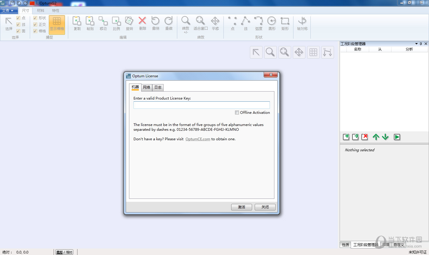The height and width of the screenshot is (255, 429).
Task: Click canvas arrow select icon
Action: click(256, 52)
